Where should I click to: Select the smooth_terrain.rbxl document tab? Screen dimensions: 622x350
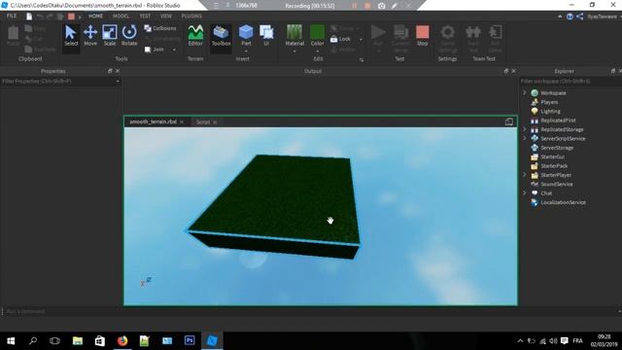point(154,122)
